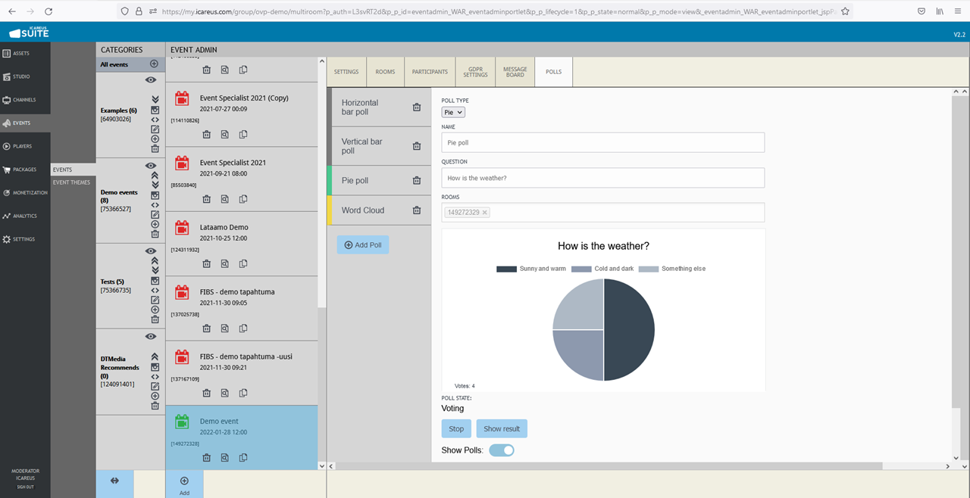Click the Add Poll button

pyautogui.click(x=363, y=245)
